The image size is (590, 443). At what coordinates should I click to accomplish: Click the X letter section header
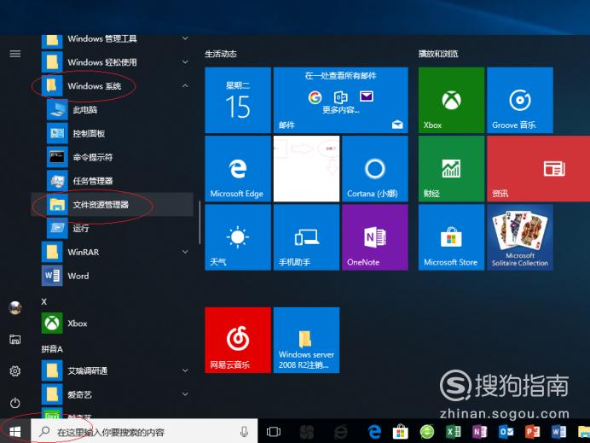click(44, 302)
